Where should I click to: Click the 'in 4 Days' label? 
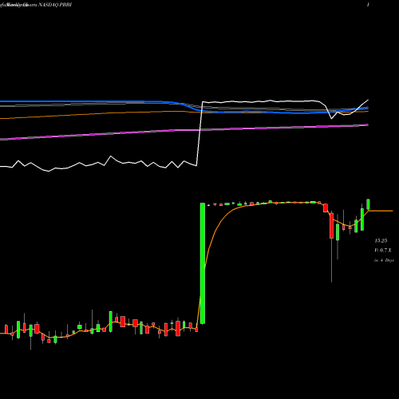(384, 260)
